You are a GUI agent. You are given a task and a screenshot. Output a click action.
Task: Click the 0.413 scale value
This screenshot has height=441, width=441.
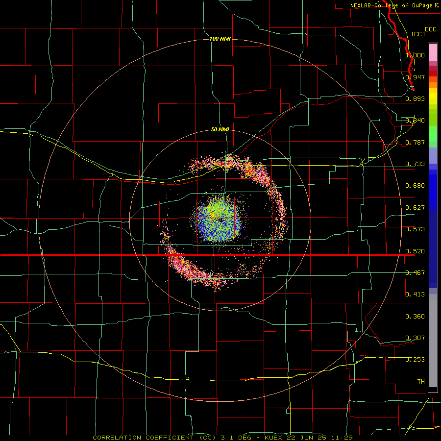[x=415, y=294]
